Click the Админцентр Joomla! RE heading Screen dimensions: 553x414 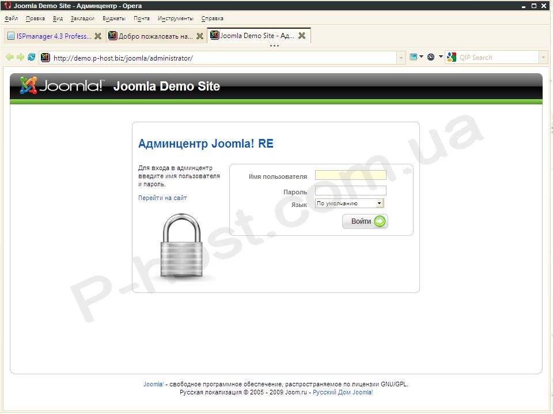pos(206,144)
